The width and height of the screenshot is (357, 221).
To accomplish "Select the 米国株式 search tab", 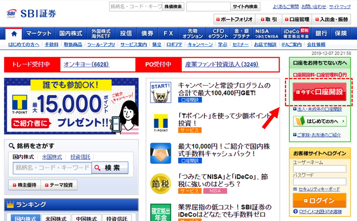I will pyautogui.click(x=52, y=157).
